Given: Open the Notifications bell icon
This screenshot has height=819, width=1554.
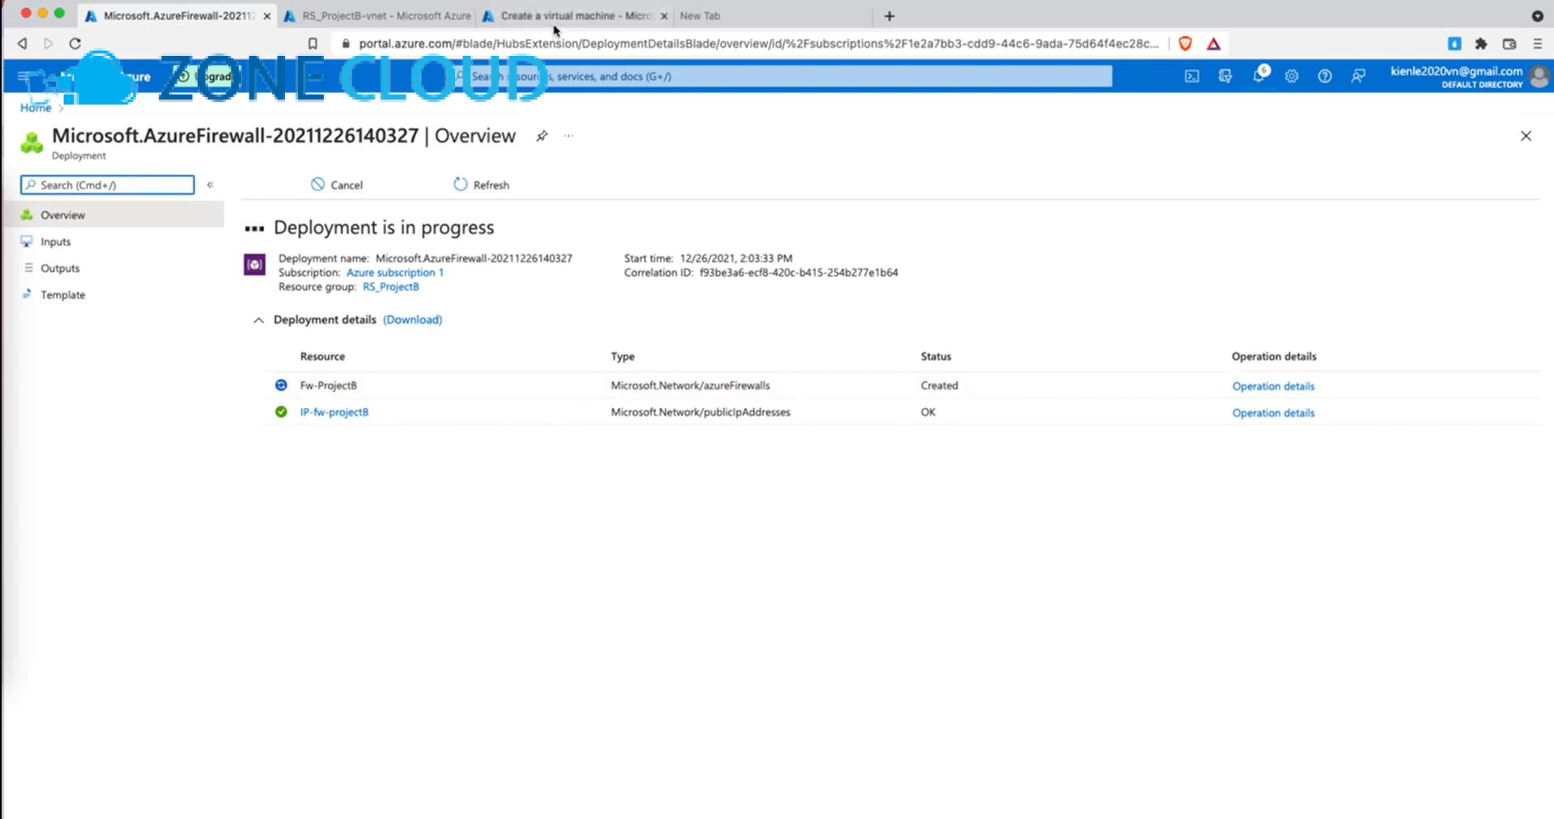Looking at the screenshot, I should pyautogui.click(x=1260, y=76).
